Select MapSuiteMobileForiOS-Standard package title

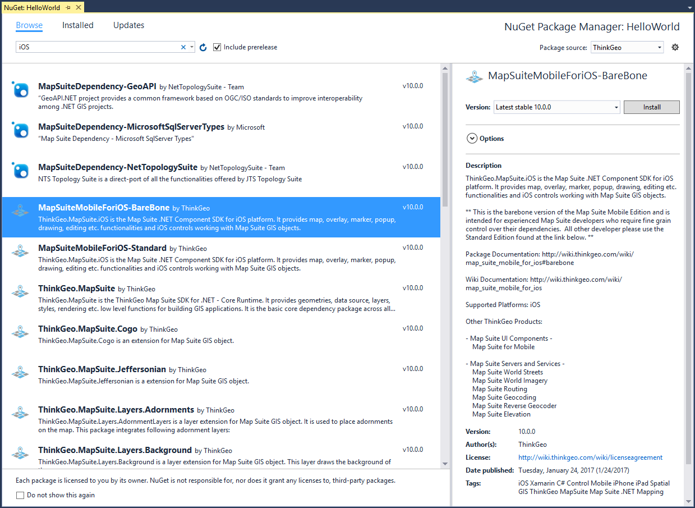click(102, 248)
